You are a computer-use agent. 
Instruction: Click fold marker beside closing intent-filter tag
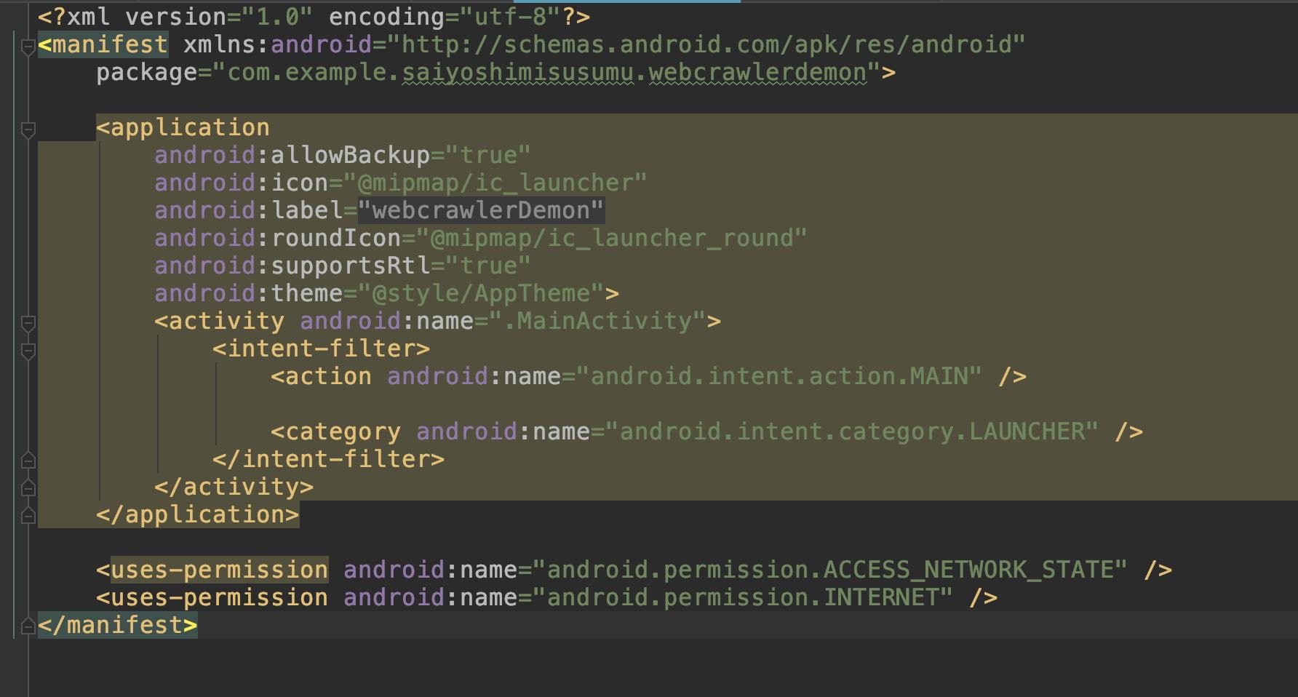pos(28,459)
